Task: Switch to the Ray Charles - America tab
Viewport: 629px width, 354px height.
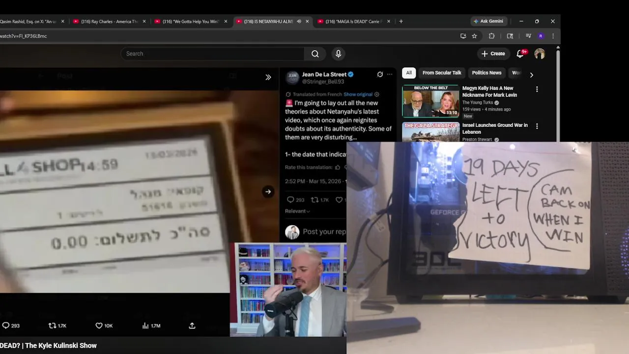Action: tap(109, 21)
